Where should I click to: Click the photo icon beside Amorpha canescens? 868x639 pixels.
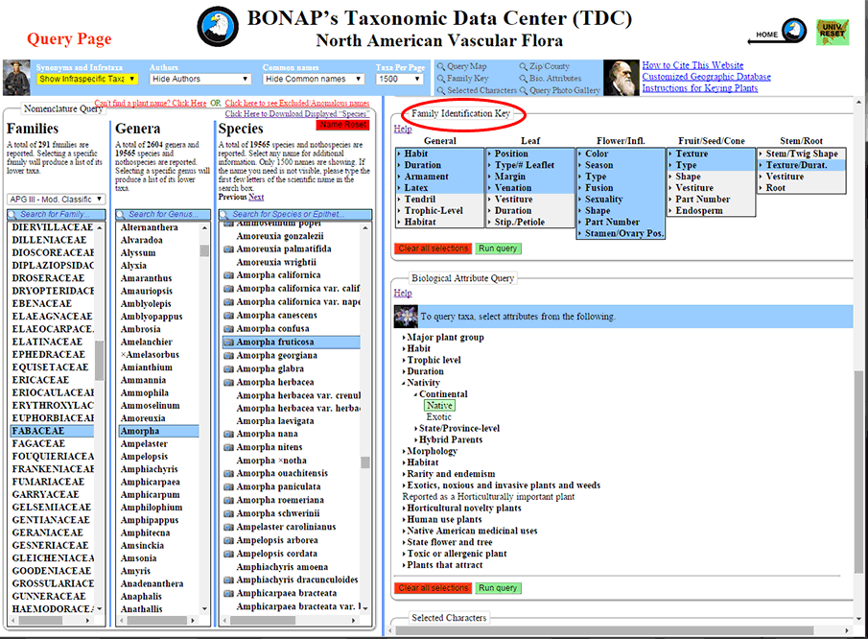[x=228, y=316]
